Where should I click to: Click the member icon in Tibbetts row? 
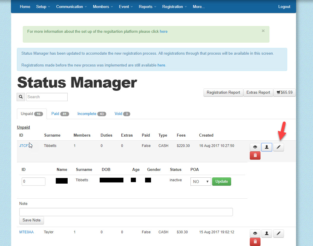[x=266, y=147]
